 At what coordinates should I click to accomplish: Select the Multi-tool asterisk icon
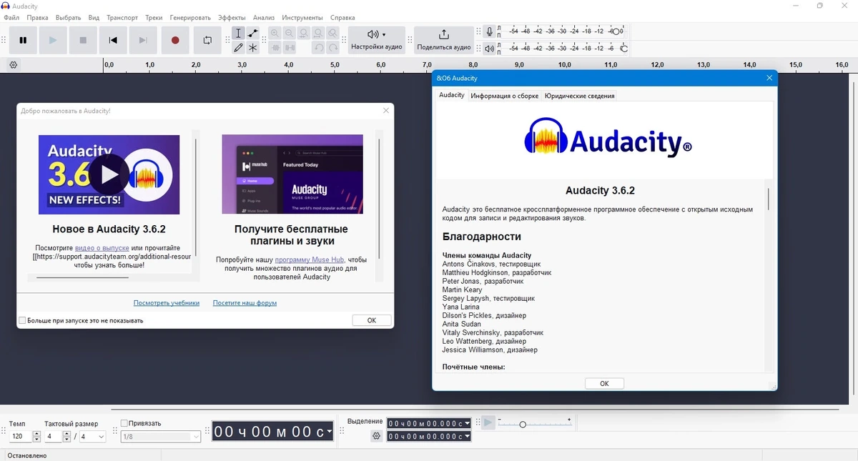click(x=253, y=48)
